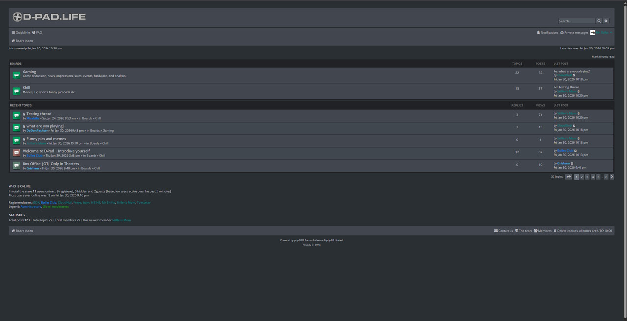Click Delete cookies in the footer

point(566,231)
